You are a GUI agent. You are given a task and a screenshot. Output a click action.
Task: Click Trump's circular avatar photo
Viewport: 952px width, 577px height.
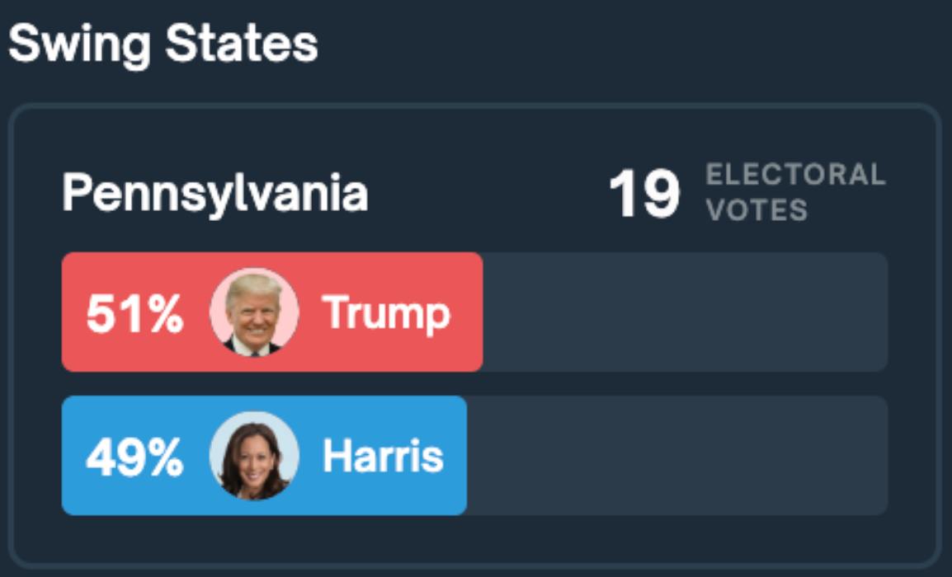pyautogui.click(x=254, y=312)
